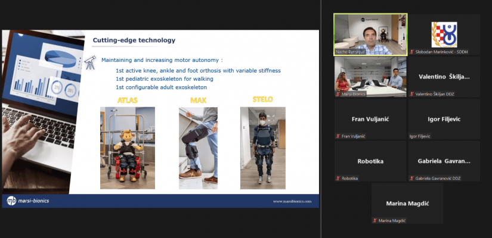Screen dimensions: 492x238
Task: Click muted microphone icon beside Slobodan Marinković
Action: click(411, 52)
